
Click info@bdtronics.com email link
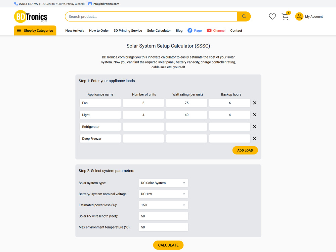click(x=106, y=4)
